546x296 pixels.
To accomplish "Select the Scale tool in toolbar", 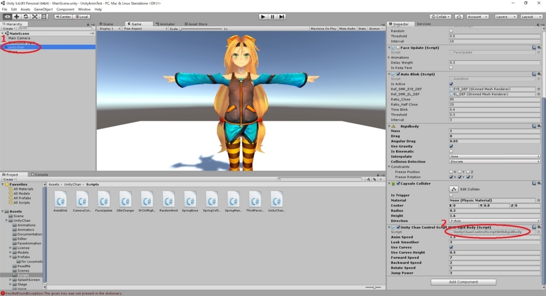I will [x=35, y=17].
